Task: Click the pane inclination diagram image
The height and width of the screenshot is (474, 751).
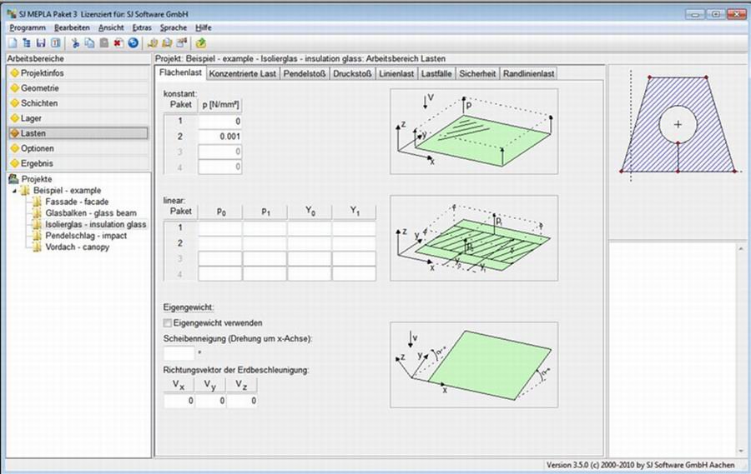Action: (x=474, y=365)
